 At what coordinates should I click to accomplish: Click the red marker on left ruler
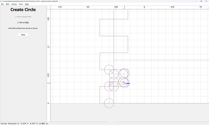pyautogui.click(x=49, y=83)
